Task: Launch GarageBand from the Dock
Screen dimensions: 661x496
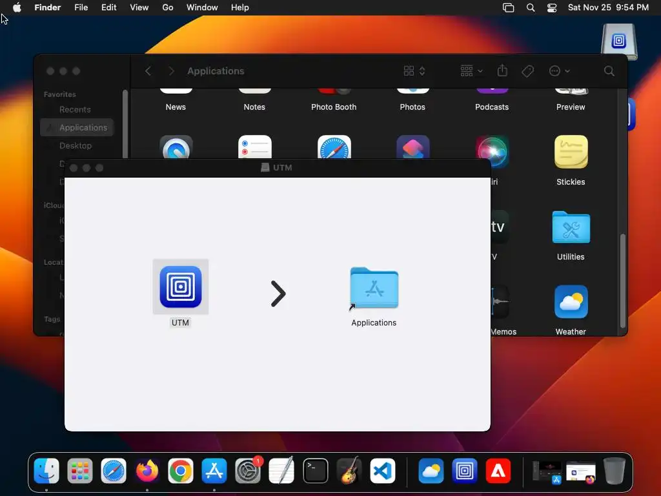Action: click(349, 471)
